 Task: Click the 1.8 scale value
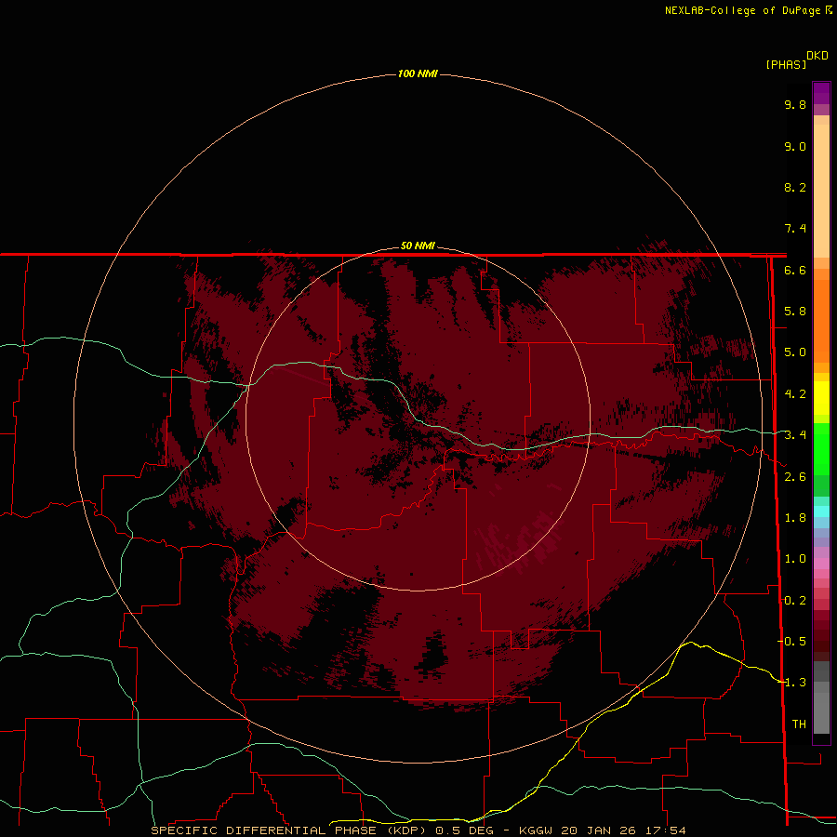pyautogui.click(x=795, y=518)
